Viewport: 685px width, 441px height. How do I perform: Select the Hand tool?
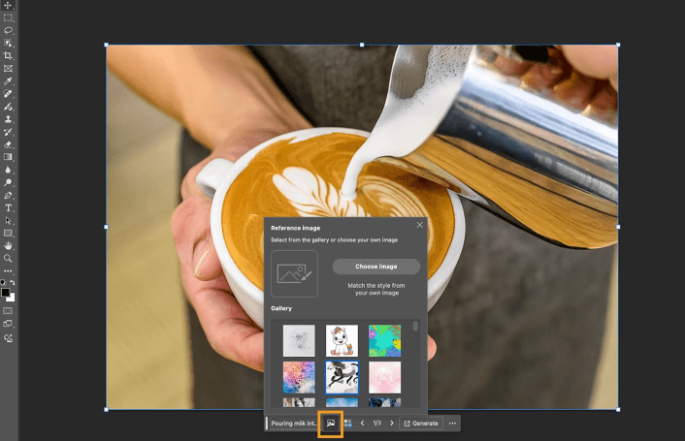(9, 245)
